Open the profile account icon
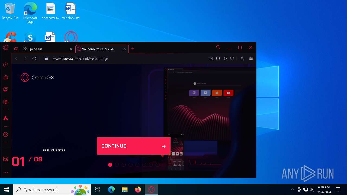Image resolution: width=347 pixels, height=195 pixels. click(242, 58)
